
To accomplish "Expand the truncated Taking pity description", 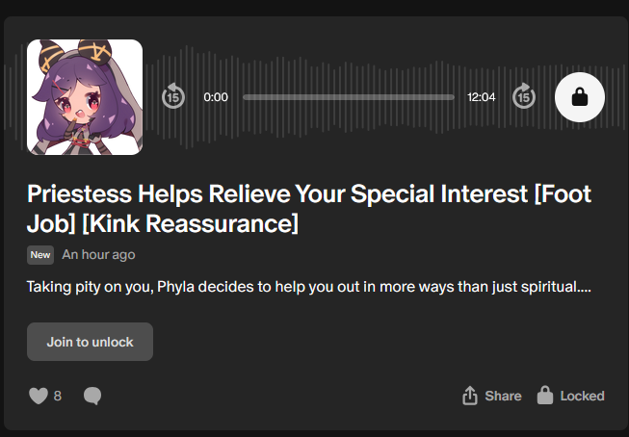I will (309, 287).
